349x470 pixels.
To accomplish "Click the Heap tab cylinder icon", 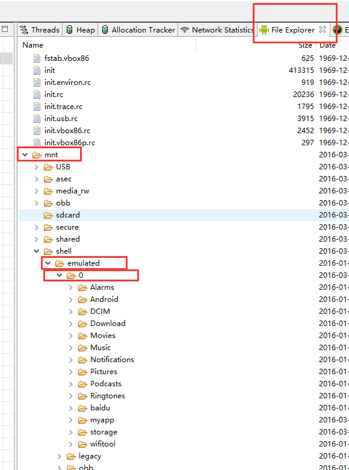I will pos(69,30).
